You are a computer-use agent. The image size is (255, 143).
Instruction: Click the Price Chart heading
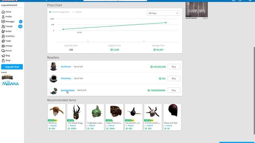(55, 5)
